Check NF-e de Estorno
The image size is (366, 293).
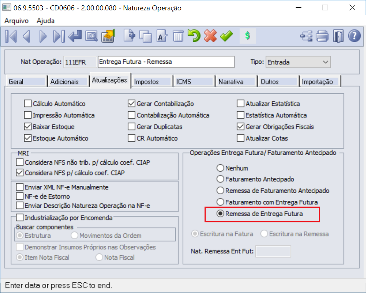[x=20, y=196]
